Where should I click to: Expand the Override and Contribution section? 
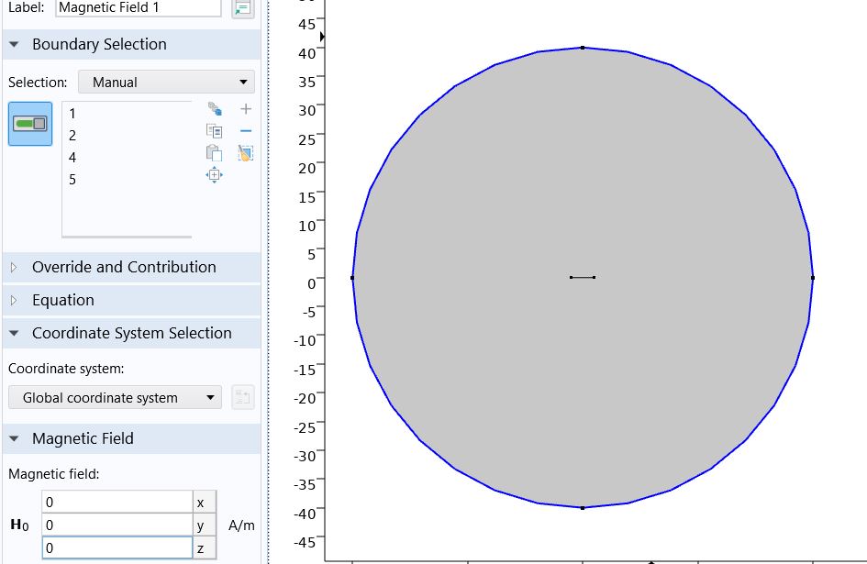point(14,268)
